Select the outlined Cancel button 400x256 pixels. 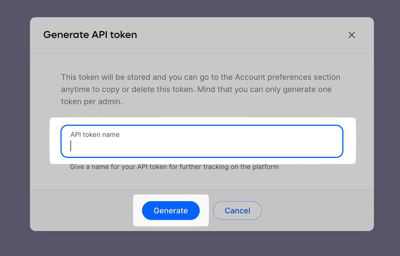[237, 211]
